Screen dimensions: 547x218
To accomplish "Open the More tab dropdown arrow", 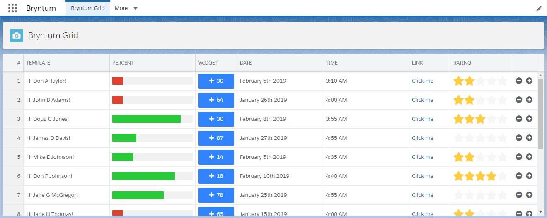I will coord(136,8).
